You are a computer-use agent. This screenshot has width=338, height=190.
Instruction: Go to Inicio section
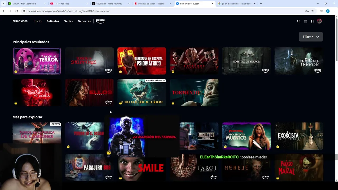coord(37,21)
